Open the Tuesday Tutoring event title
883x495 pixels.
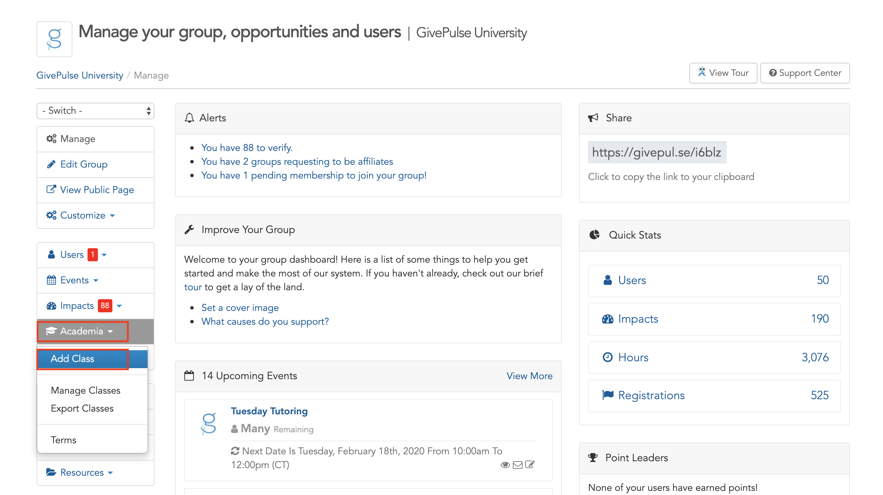[x=269, y=411]
